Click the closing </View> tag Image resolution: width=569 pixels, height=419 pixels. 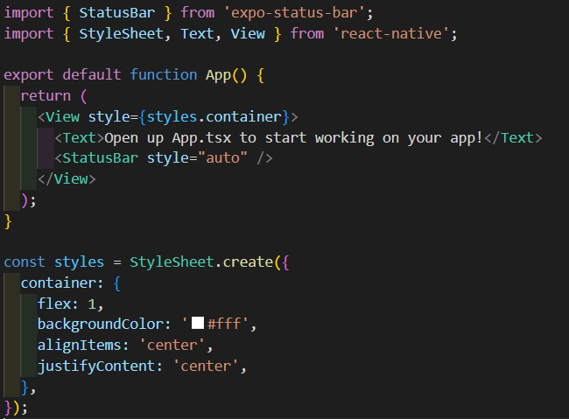tap(67, 179)
